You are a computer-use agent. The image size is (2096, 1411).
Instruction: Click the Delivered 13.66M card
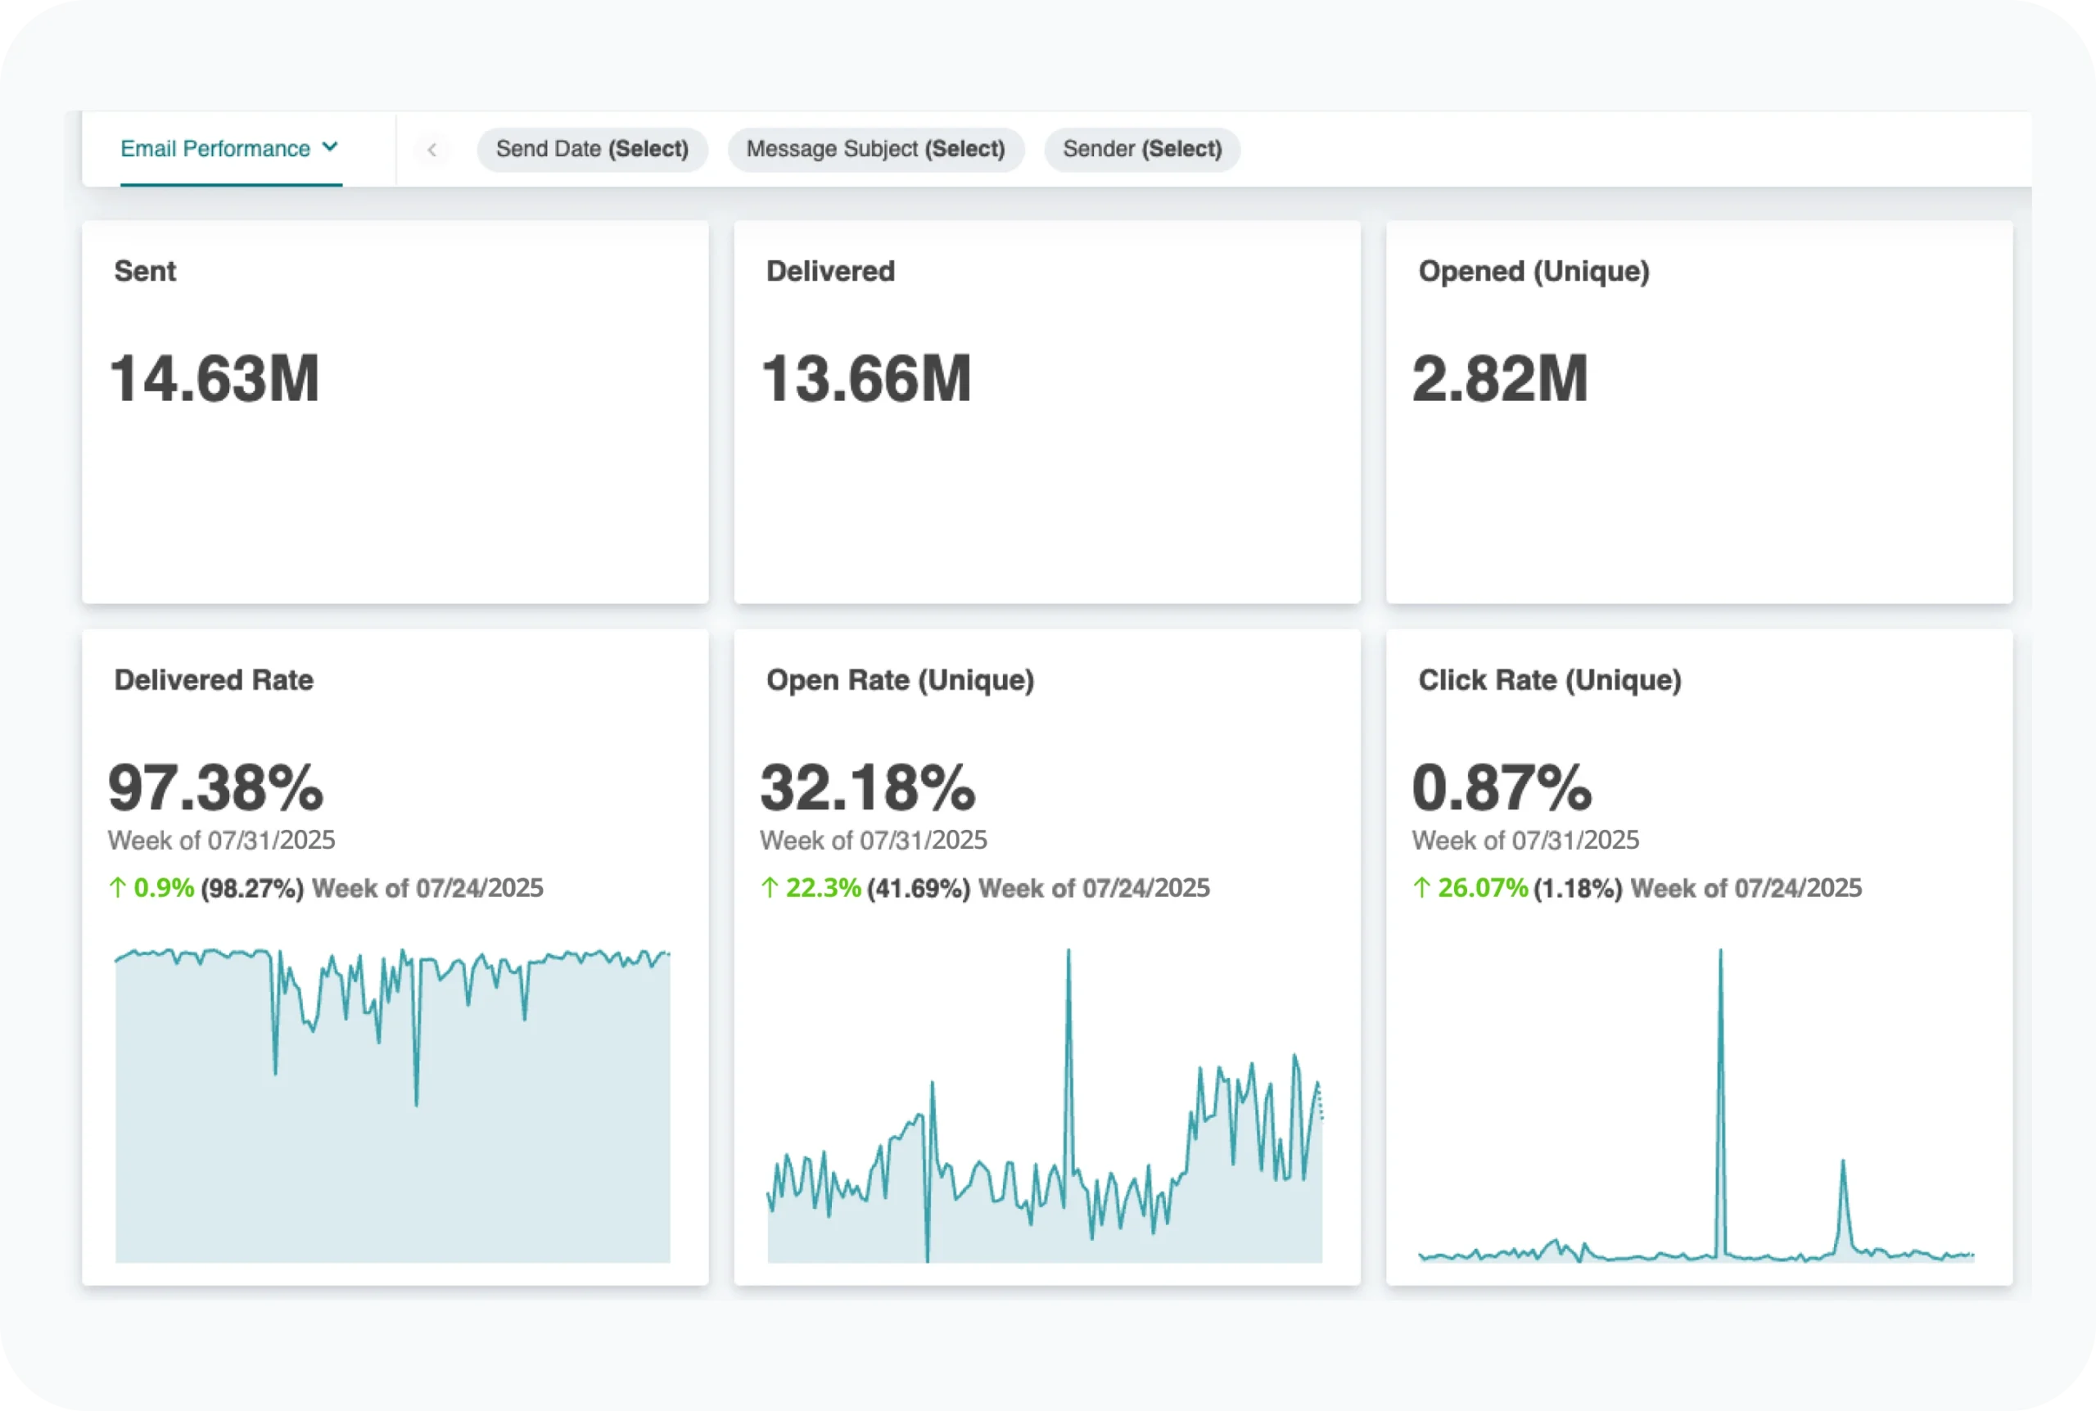point(865,379)
